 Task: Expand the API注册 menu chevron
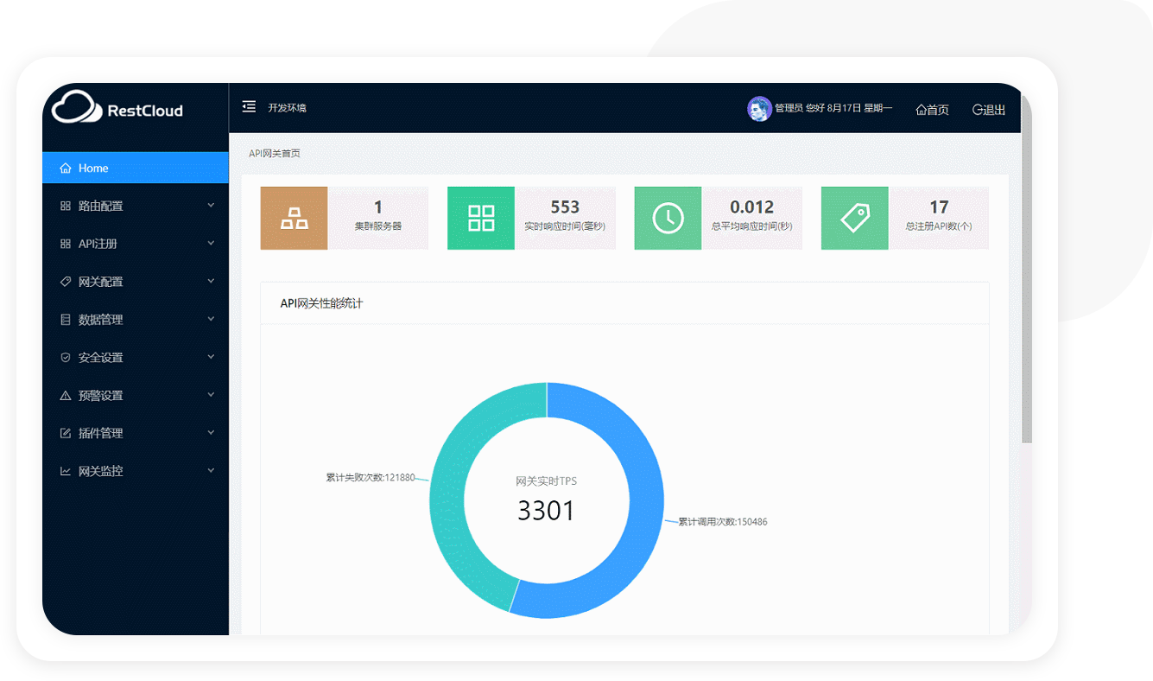(211, 244)
